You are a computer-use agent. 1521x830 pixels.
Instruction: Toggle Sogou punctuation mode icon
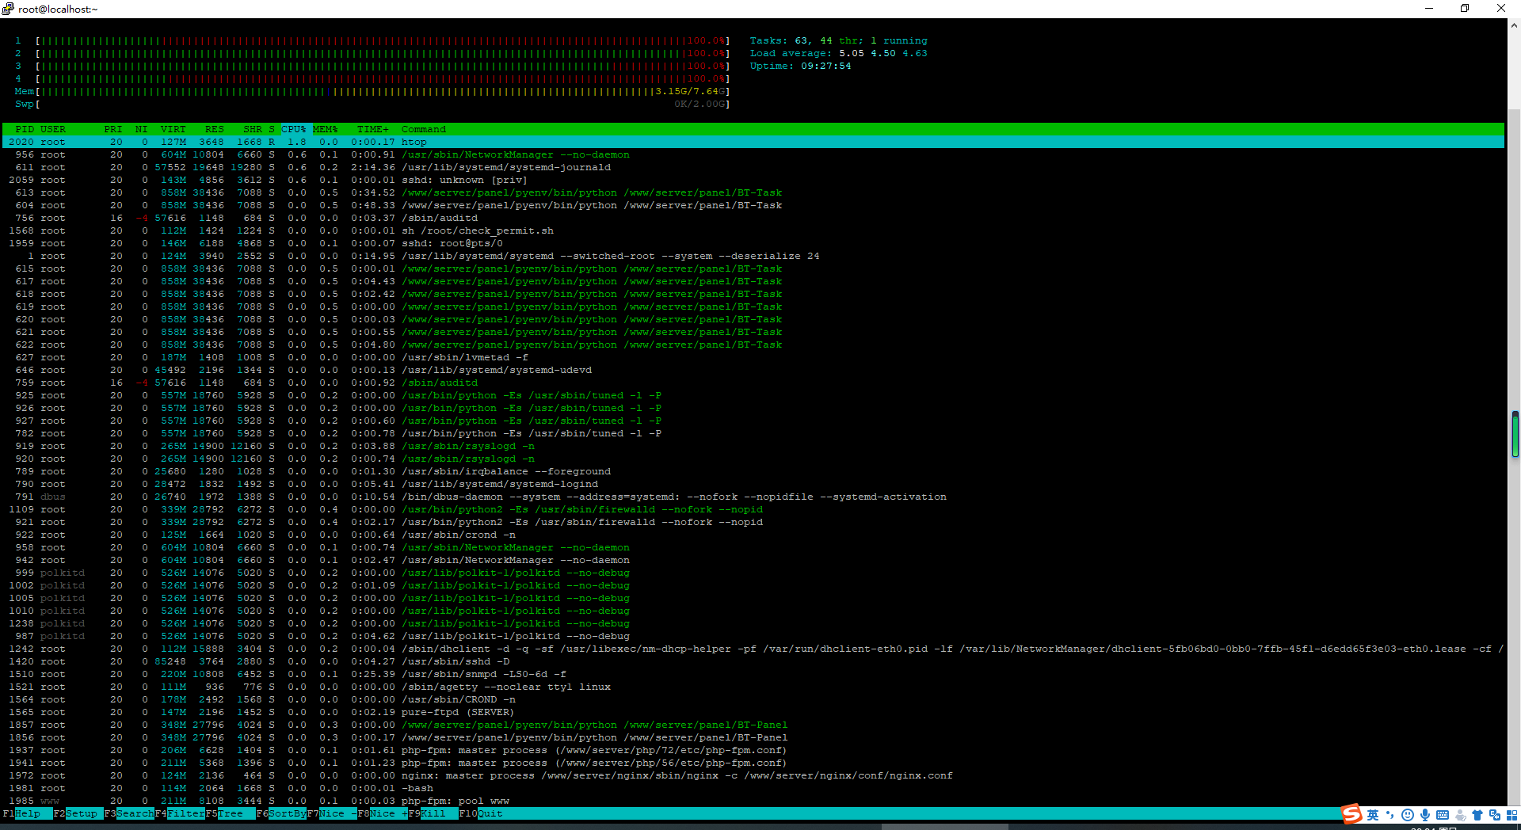pyautogui.click(x=1389, y=815)
